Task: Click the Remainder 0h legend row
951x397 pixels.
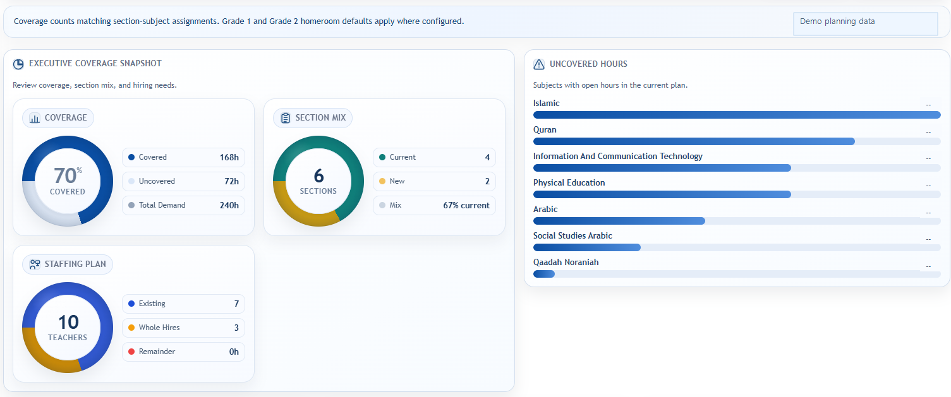Action: [183, 352]
